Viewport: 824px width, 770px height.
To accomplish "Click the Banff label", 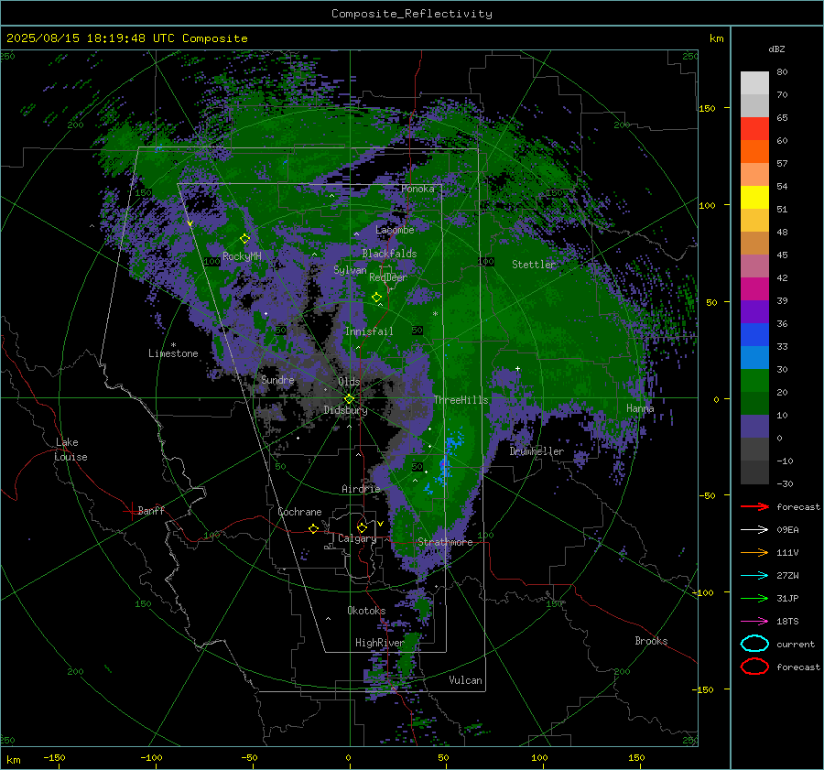I will (151, 510).
